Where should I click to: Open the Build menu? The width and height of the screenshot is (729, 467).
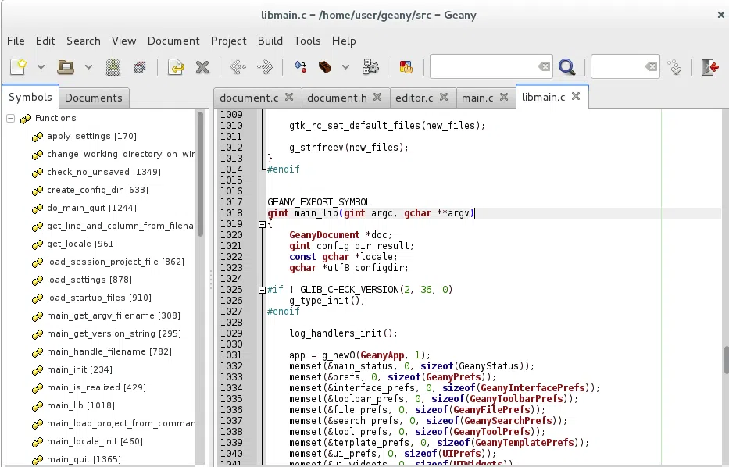pos(270,41)
